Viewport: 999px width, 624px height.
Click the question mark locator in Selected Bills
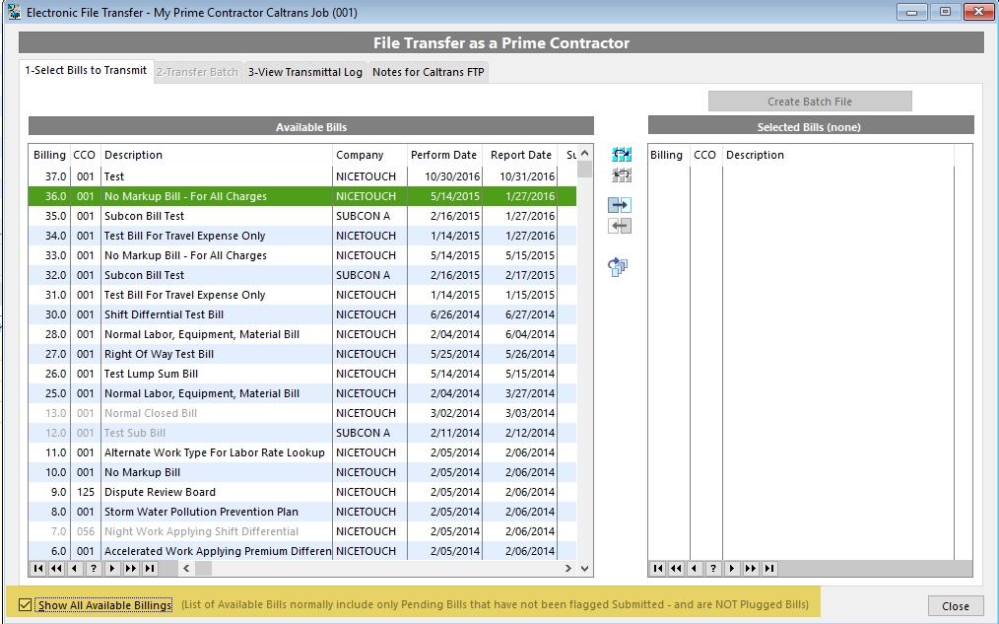(x=713, y=569)
